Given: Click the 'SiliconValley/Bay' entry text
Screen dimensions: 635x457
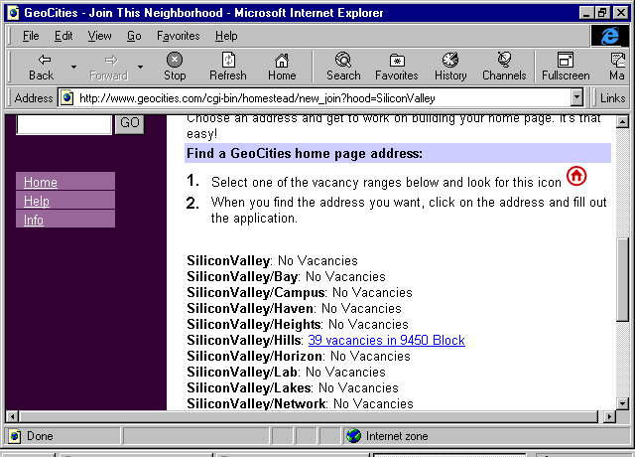Looking at the screenshot, I should [x=286, y=276].
